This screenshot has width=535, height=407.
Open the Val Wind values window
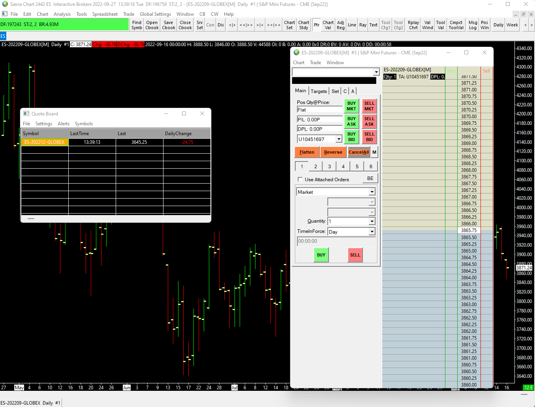(428, 25)
